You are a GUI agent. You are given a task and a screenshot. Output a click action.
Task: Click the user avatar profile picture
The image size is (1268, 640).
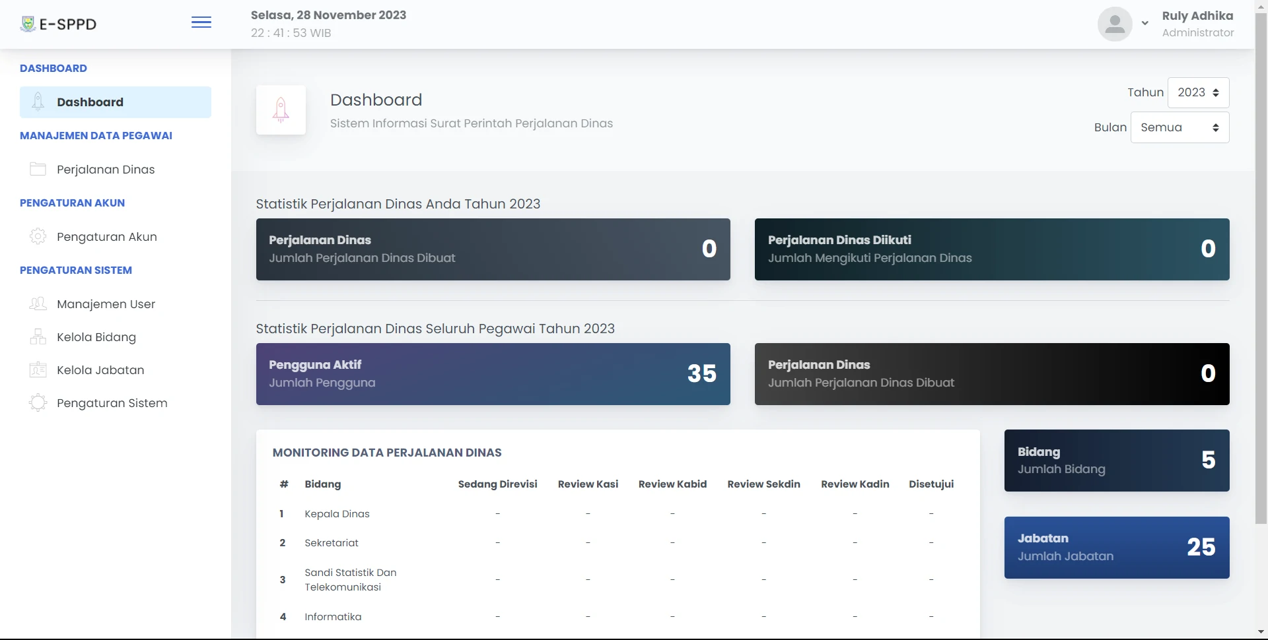tap(1115, 24)
